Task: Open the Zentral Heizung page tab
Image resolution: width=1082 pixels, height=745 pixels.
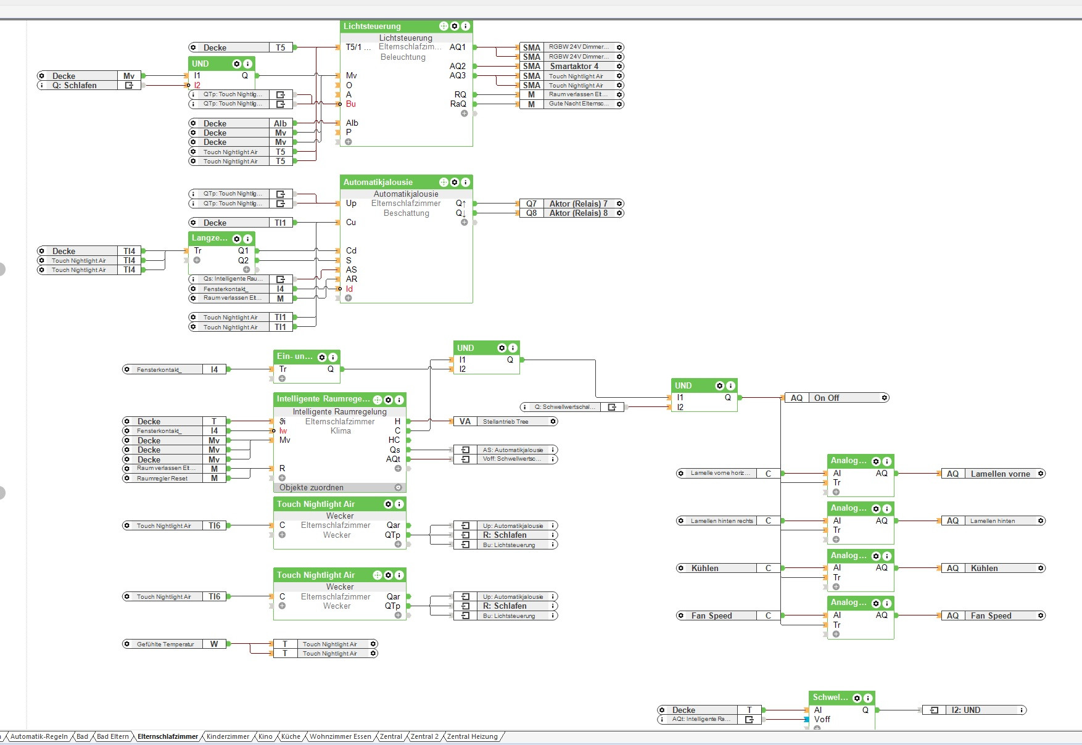Action: coord(472,736)
